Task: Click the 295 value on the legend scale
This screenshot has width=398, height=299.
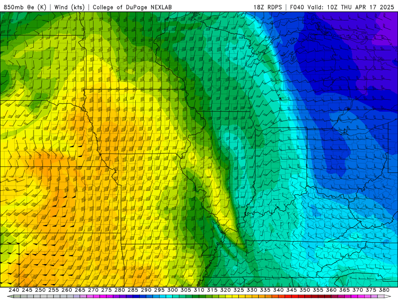Action: click(159, 290)
